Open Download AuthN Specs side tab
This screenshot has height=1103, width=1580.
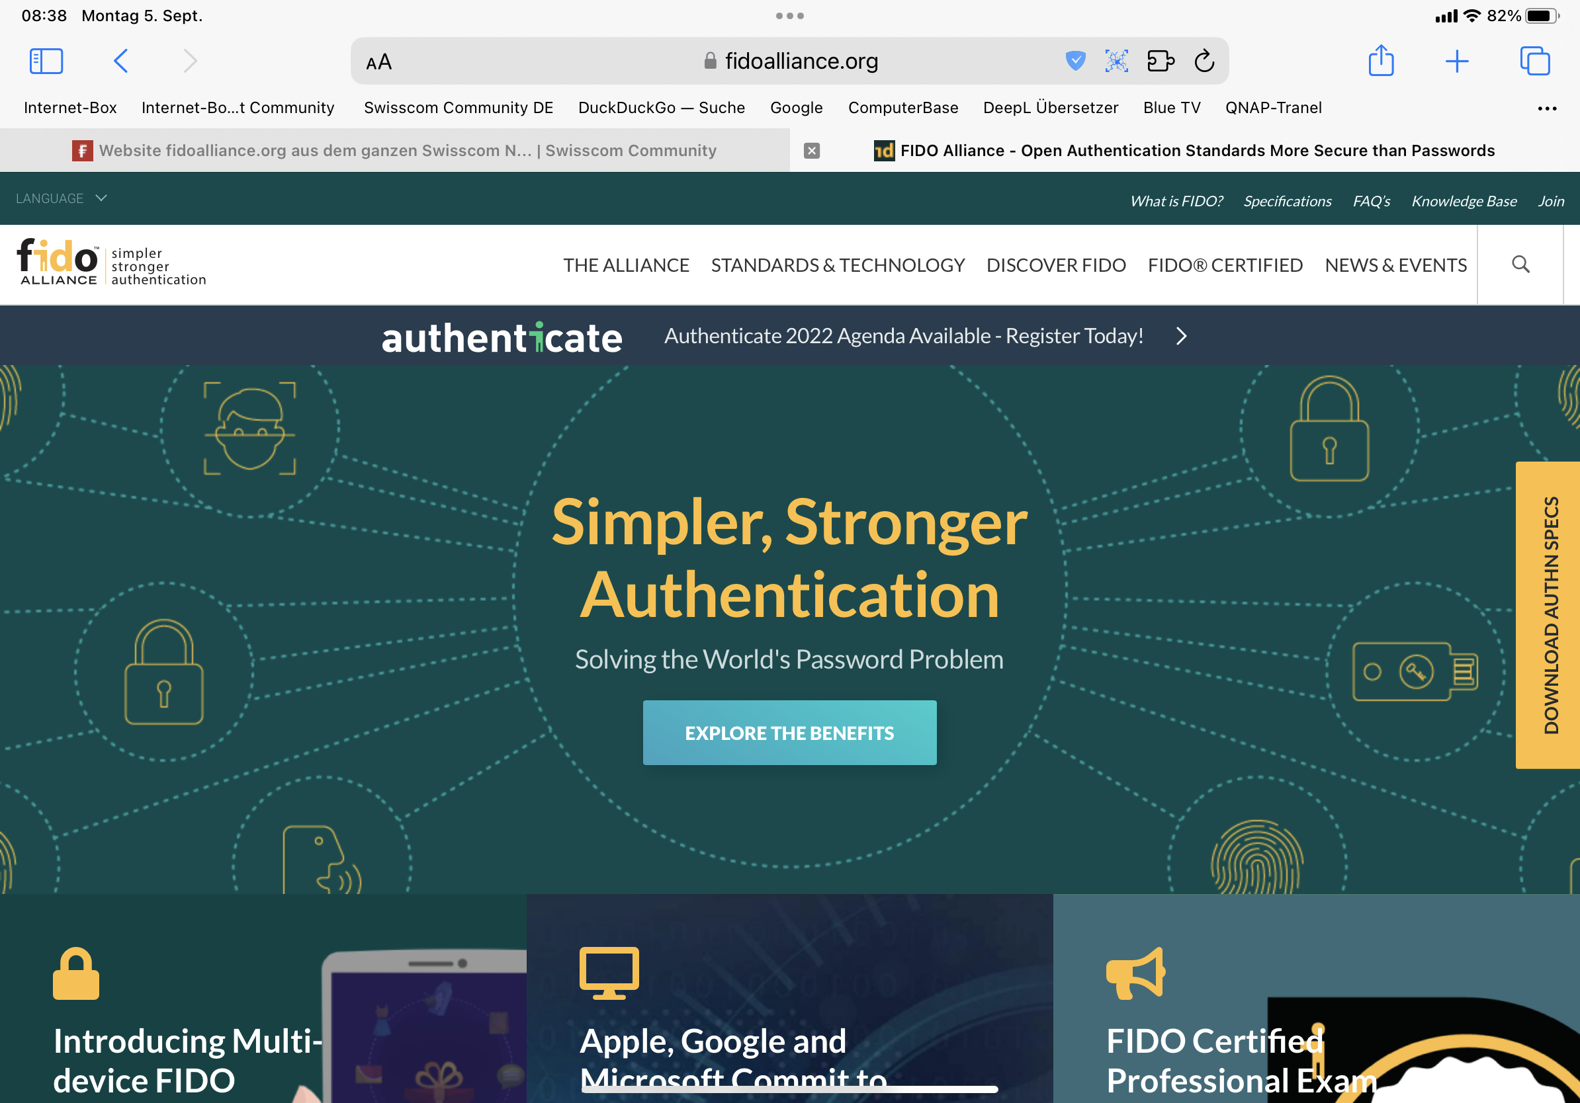(x=1549, y=615)
